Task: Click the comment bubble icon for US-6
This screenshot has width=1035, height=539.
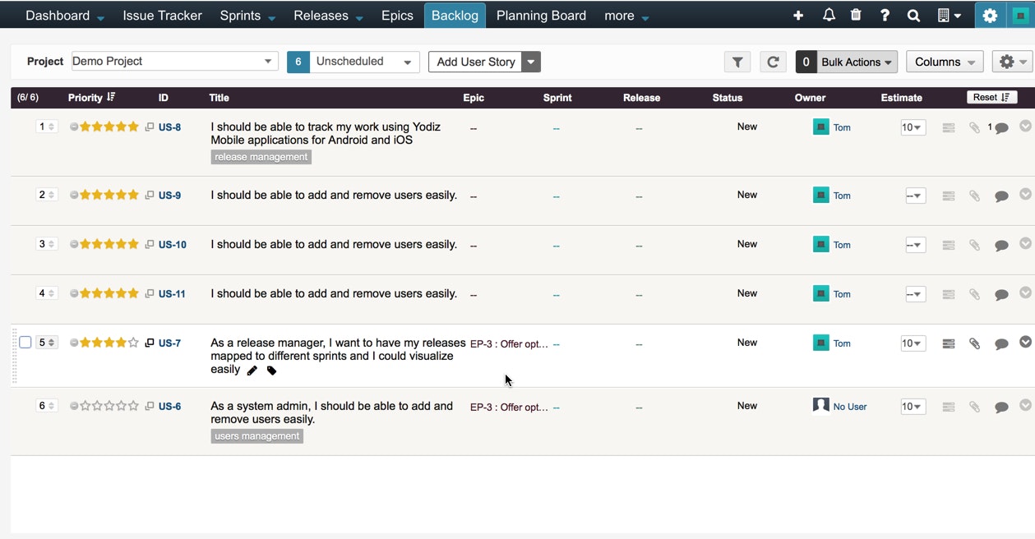Action: 1001,407
